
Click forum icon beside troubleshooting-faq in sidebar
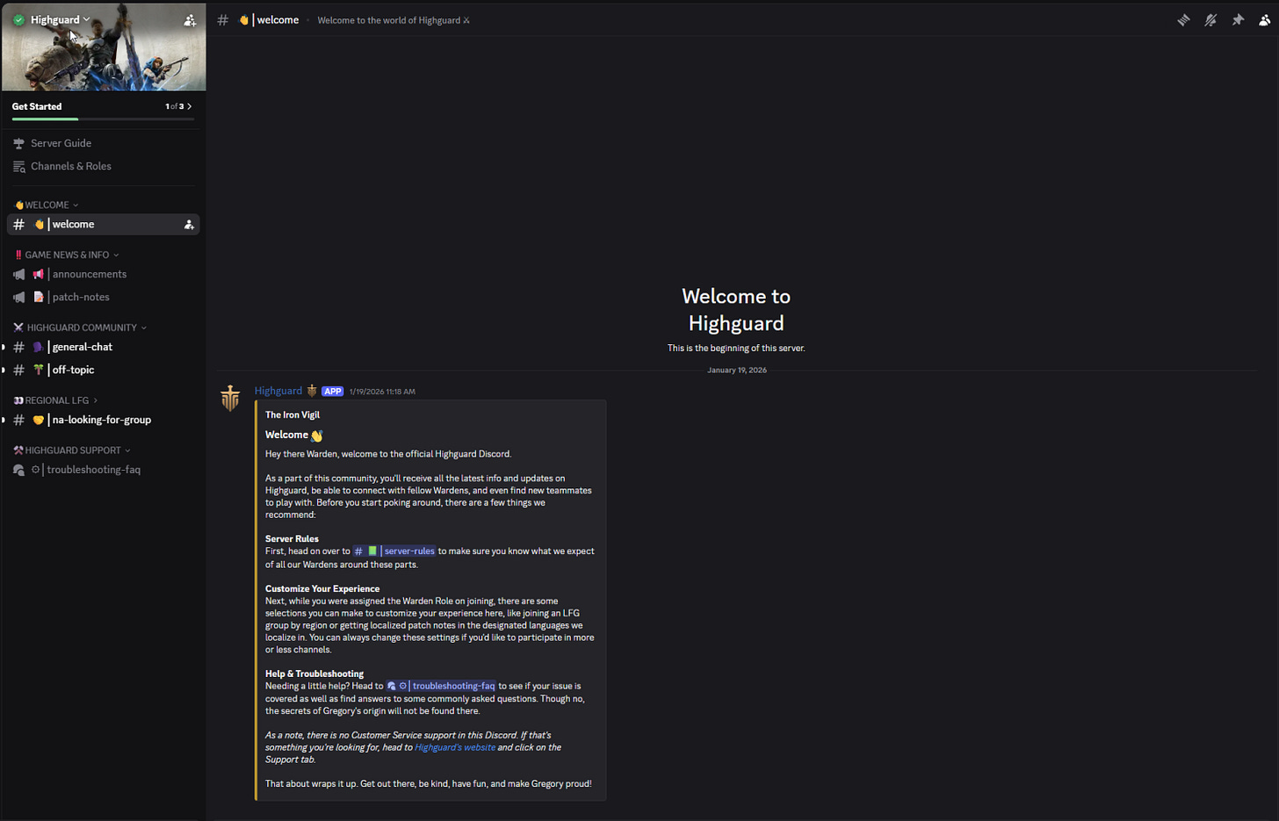click(18, 470)
